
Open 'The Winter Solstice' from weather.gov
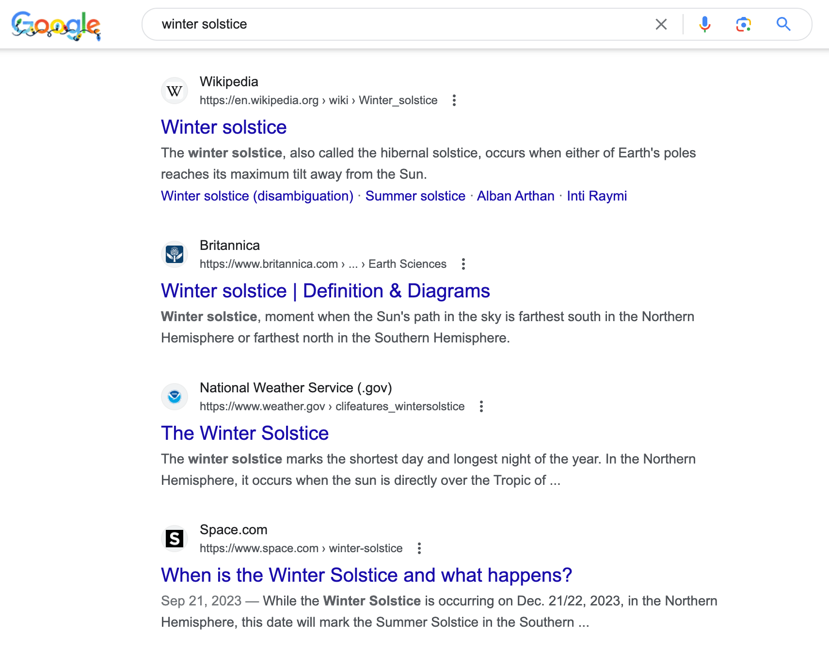[x=245, y=433]
